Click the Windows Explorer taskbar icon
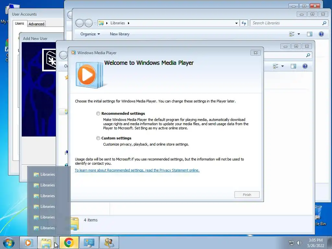Viewport: 332px width, 249px height. click(46, 243)
